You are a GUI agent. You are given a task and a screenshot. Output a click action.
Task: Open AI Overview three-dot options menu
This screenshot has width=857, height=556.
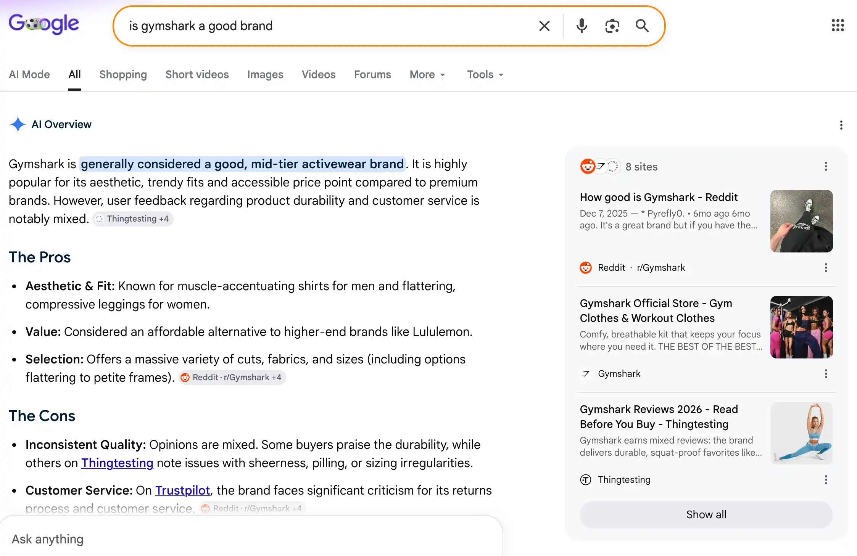[x=841, y=125]
